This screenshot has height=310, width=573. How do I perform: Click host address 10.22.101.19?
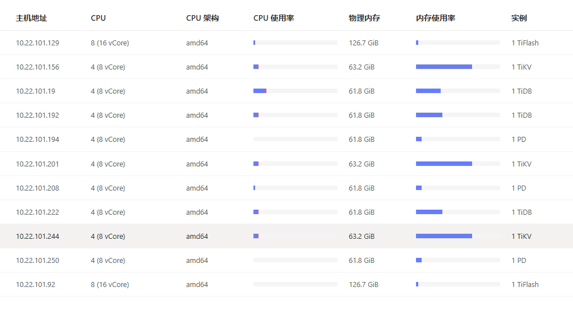coord(35,91)
